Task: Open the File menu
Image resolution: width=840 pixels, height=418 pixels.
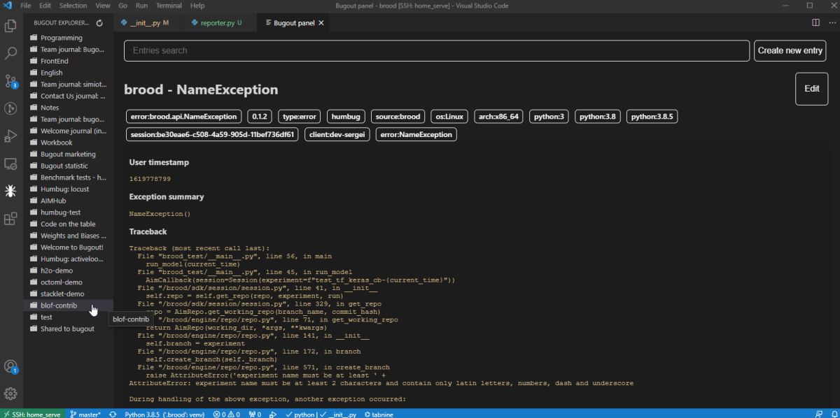Action: pyautogui.click(x=26, y=5)
